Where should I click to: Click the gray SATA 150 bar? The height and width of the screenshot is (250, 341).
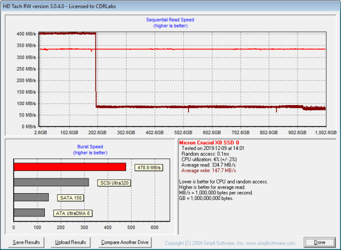(x=31, y=198)
